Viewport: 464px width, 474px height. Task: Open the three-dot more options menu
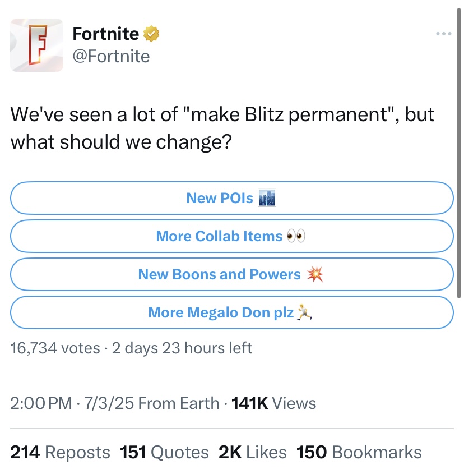(x=444, y=34)
